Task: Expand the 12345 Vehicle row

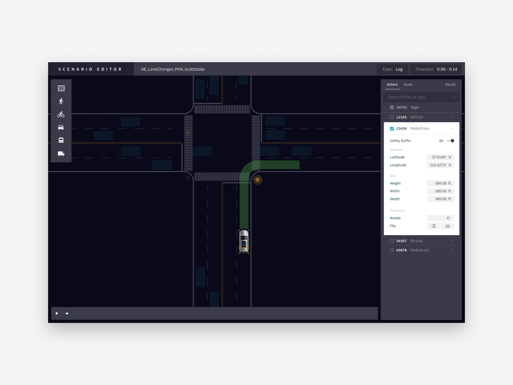Action: 453,117
